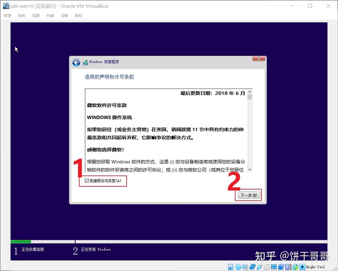Click the step label 正在收集信息
Screen dimensions: 338x271
(32, 249)
